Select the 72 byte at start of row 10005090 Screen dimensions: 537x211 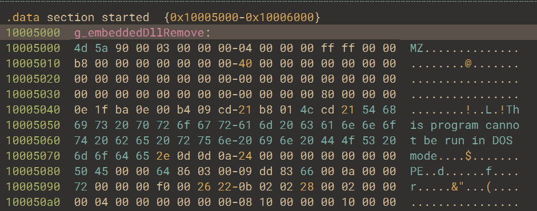pyautogui.click(x=81, y=186)
